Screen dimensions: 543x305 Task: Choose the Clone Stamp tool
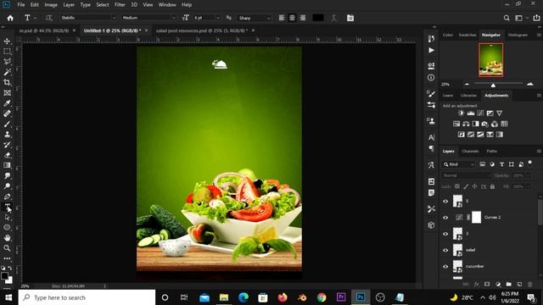(7, 135)
